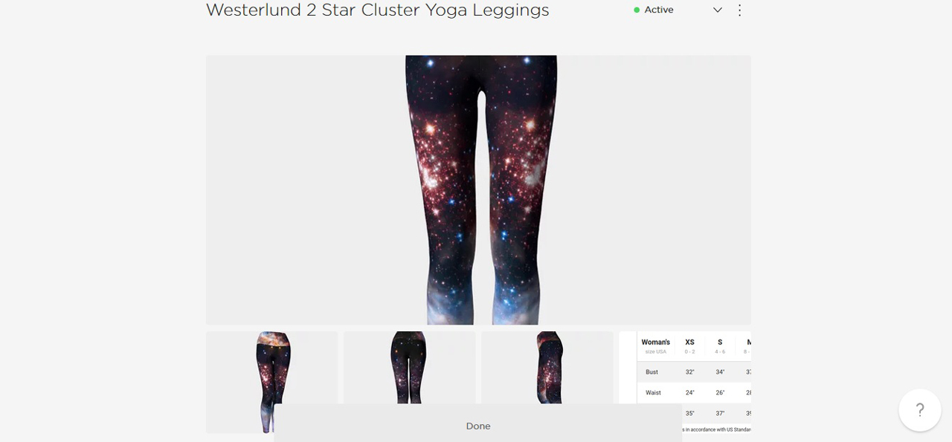The width and height of the screenshot is (952, 442).
Task: Click the XS column in size chart
Action: (x=689, y=346)
